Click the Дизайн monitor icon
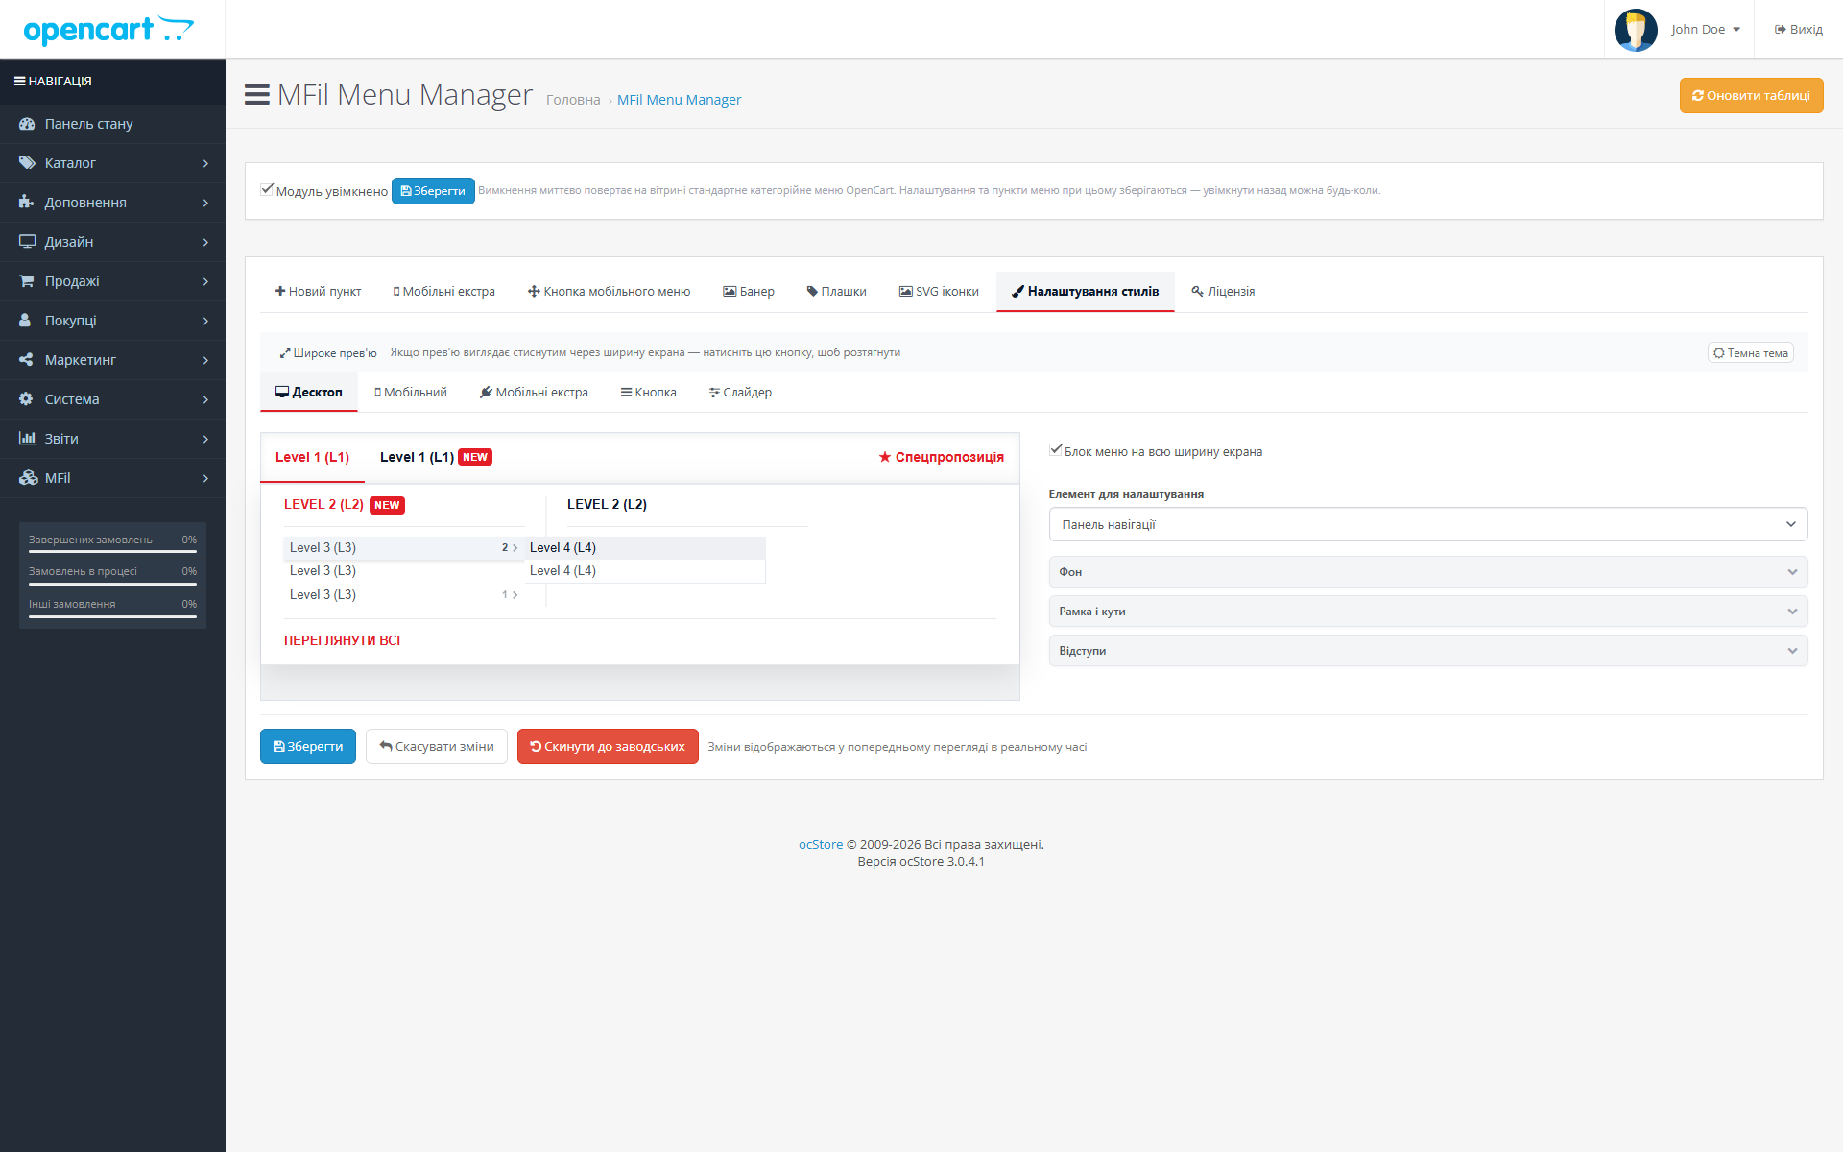The height and width of the screenshot is (1152, 1843). pos(27,242)
